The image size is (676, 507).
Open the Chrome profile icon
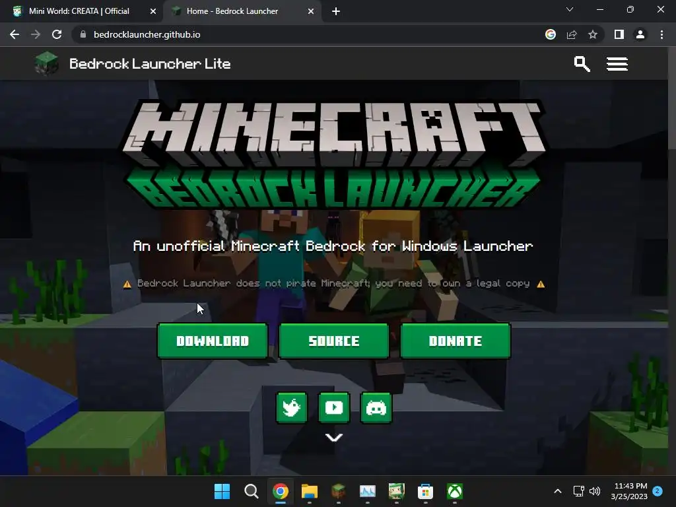coord(640,34)
